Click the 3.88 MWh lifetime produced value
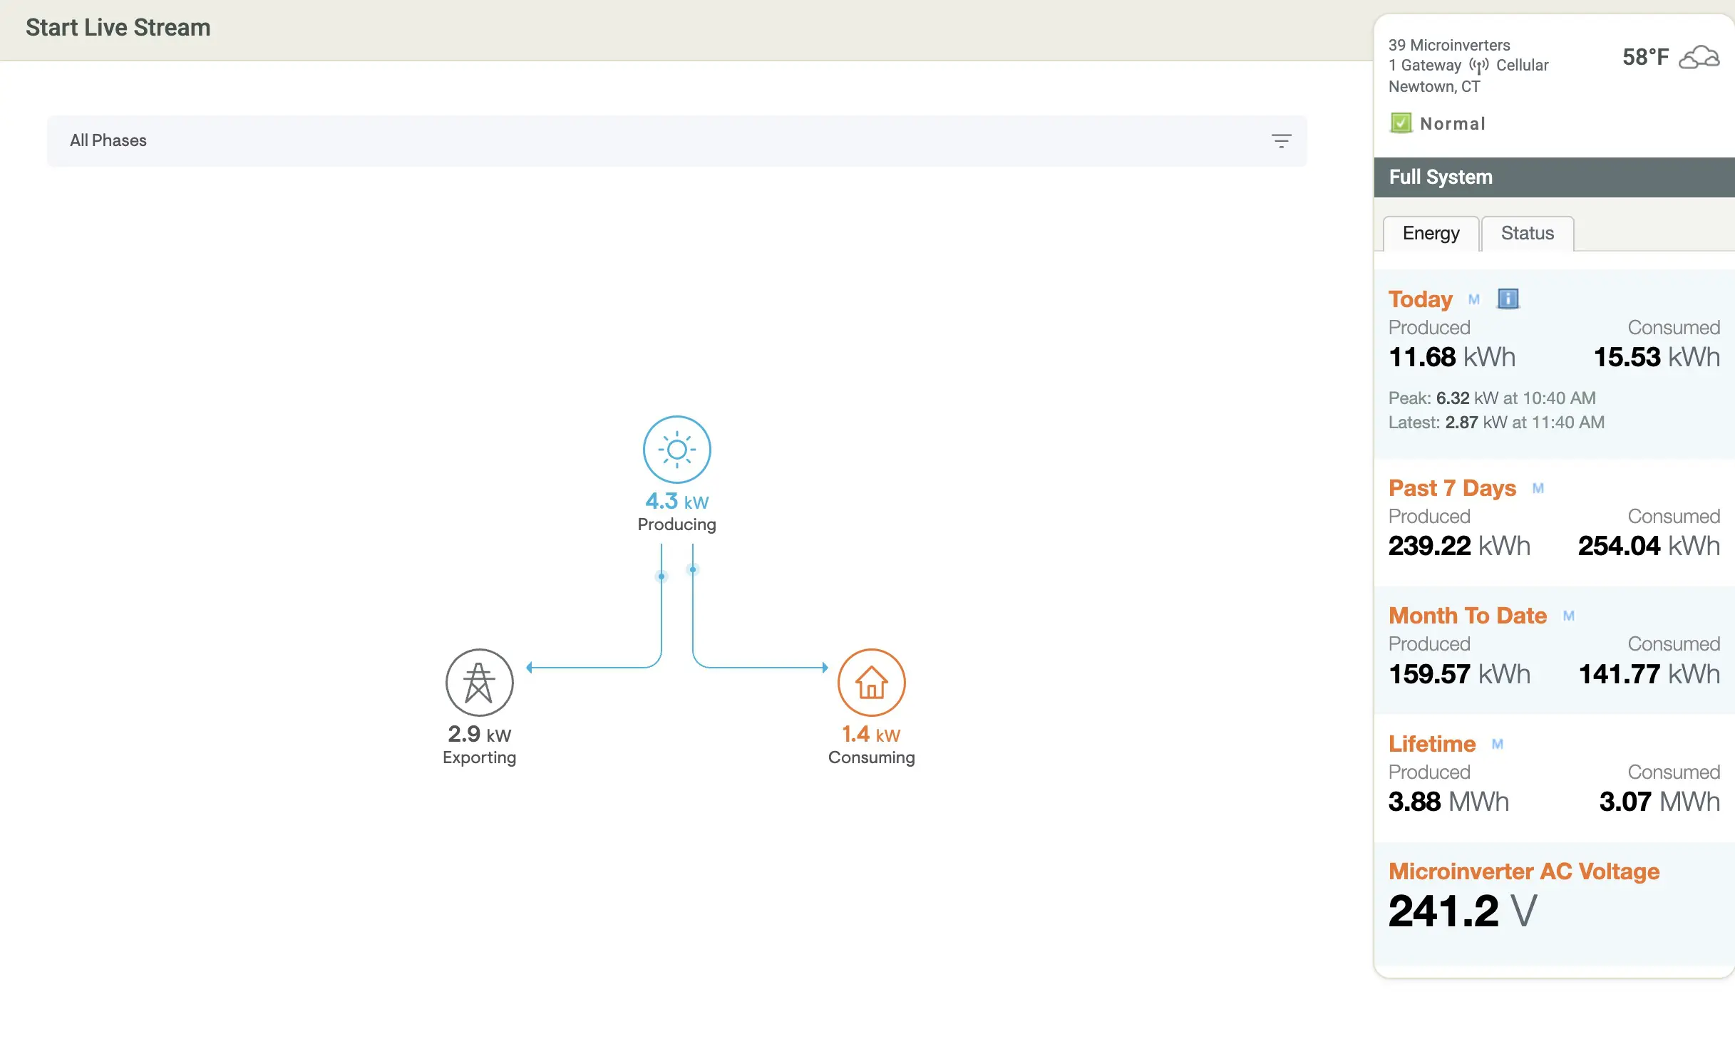This screenshot has width=1735, height=1056. [x=1448, y=802]
